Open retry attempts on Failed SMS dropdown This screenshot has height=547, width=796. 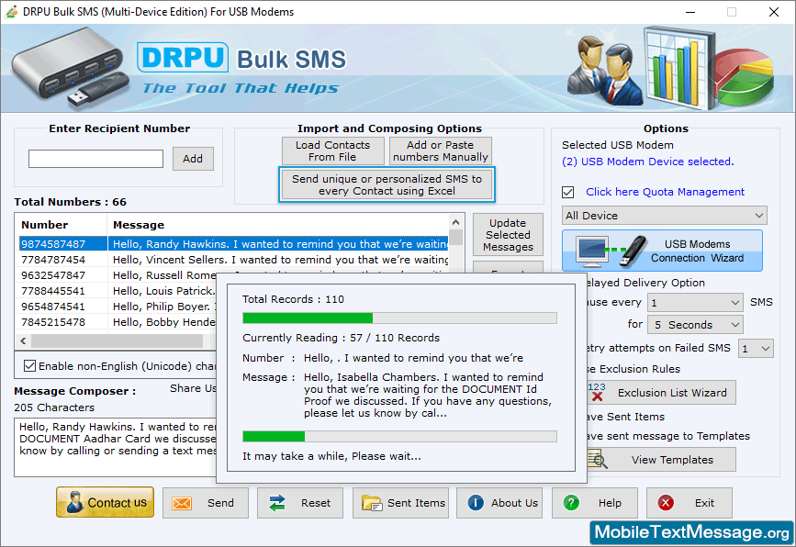(x=756, y=349)
